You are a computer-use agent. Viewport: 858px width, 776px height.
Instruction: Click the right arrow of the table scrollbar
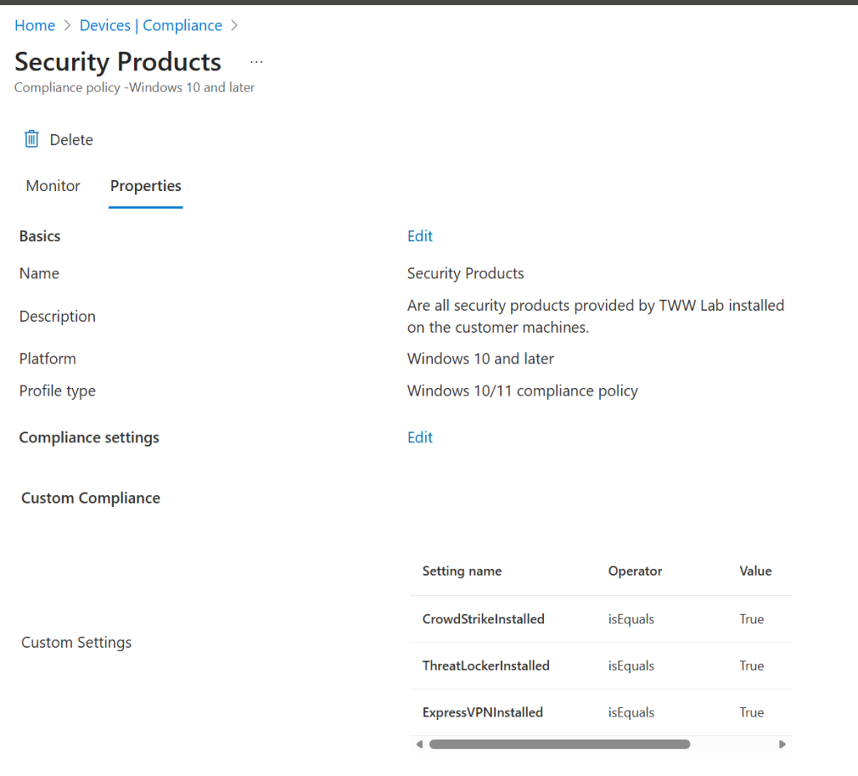(783, 744)
